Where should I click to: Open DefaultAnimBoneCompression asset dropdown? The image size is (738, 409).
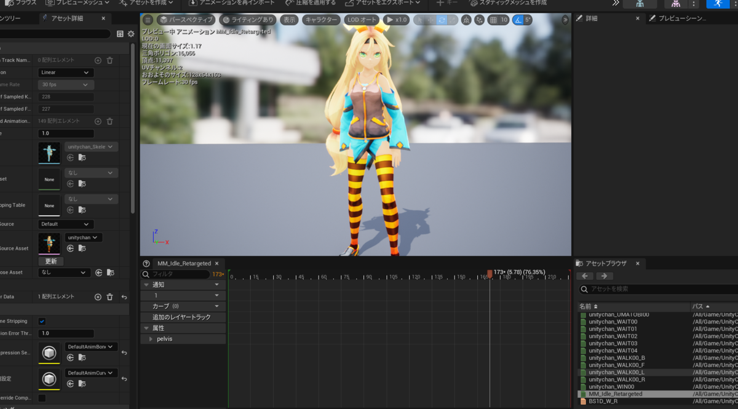coord(91,346)
